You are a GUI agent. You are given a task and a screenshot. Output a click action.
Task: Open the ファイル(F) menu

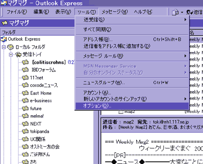(x=17, y=12)
